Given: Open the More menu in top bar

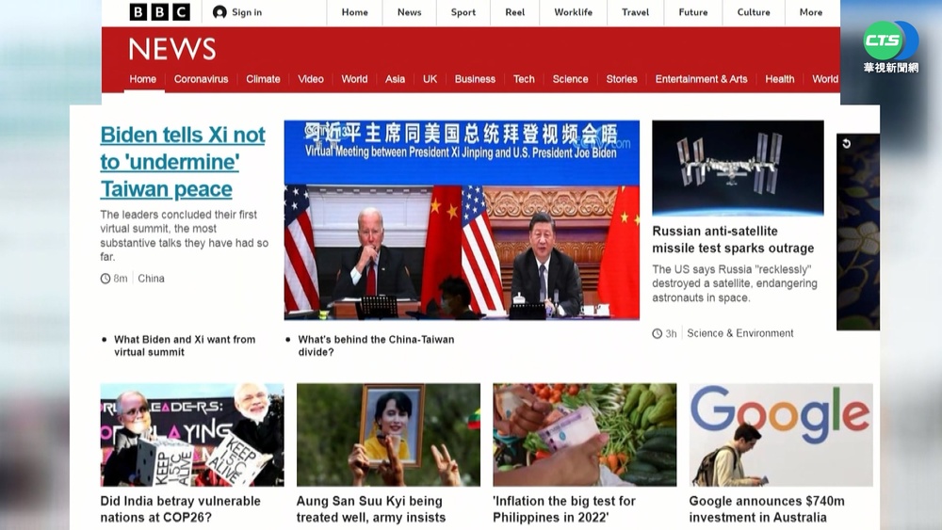Looking at the screenshot, I should (x=810, y=12).
